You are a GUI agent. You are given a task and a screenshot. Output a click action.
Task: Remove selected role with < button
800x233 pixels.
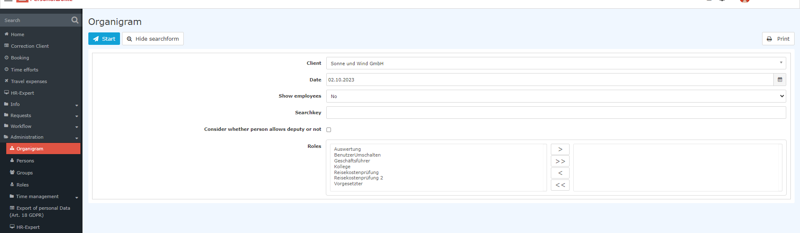pos(560,173)
